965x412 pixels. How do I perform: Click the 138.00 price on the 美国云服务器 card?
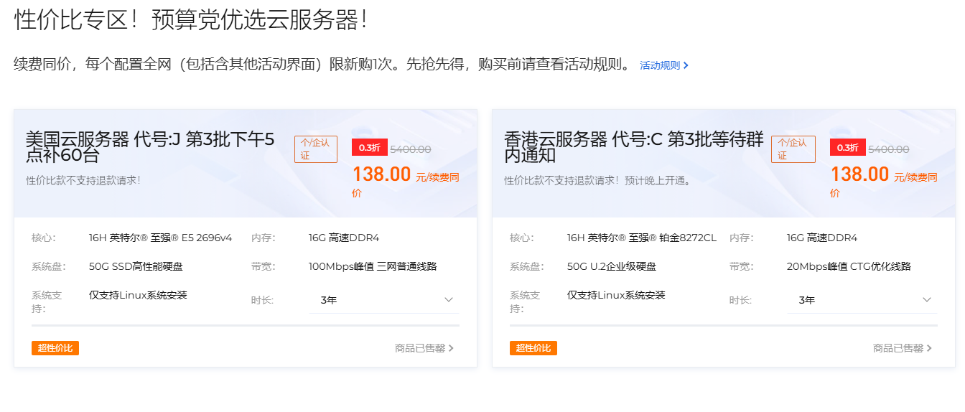click(381, 174)
